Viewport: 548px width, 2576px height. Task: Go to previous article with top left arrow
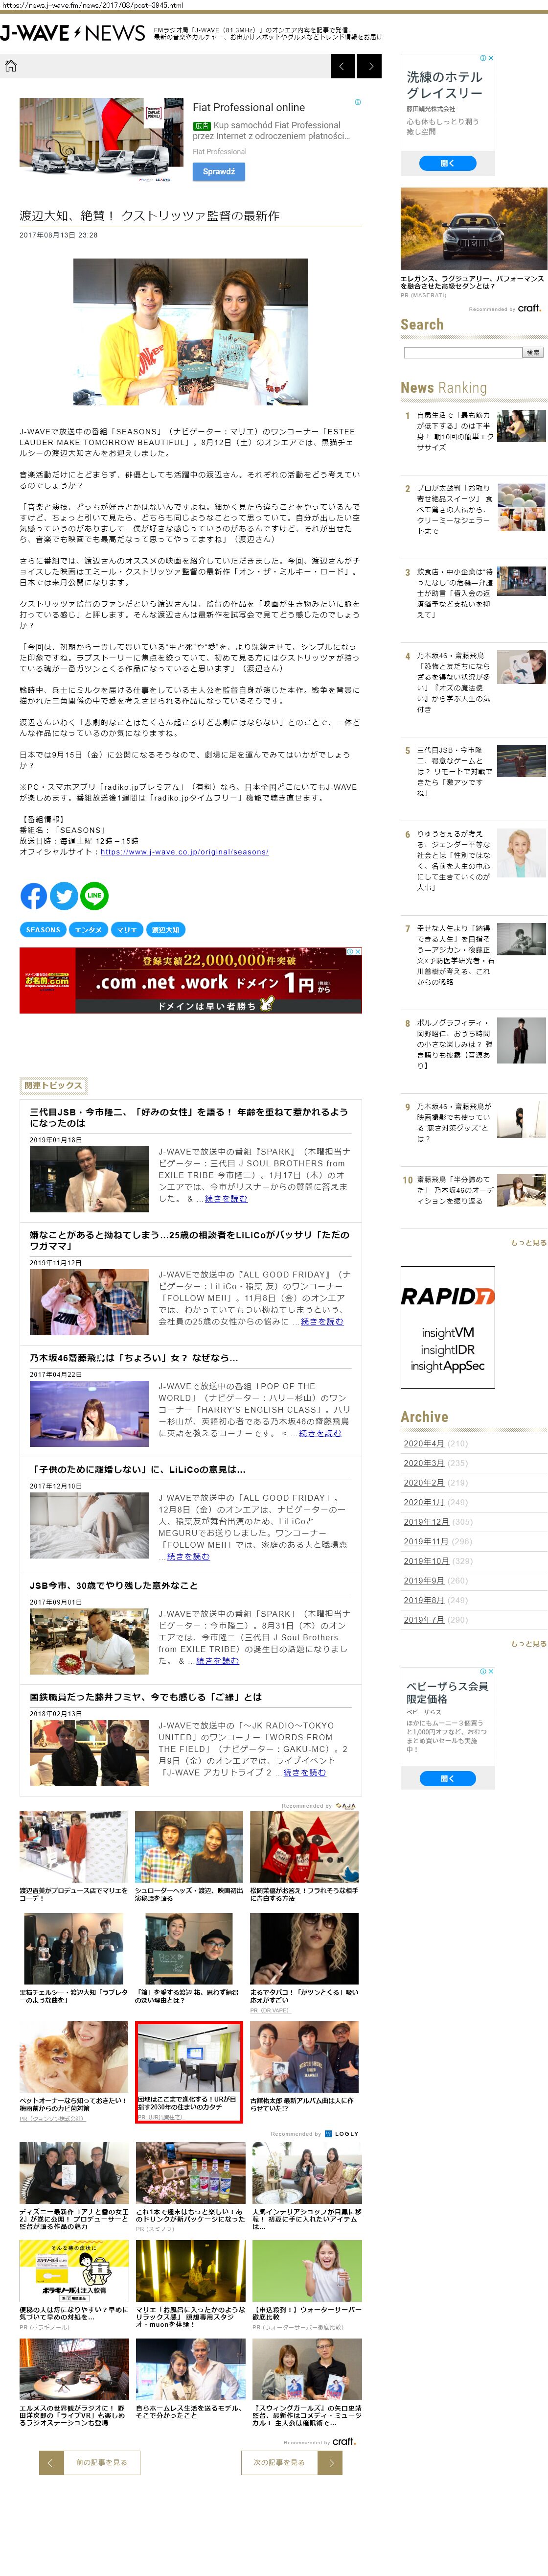pos(343,66)
